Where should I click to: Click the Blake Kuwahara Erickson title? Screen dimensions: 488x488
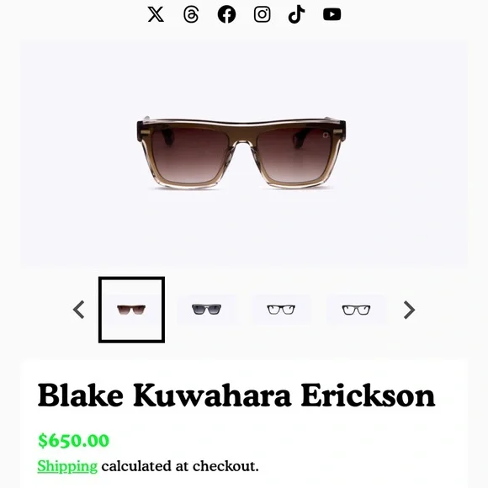click(236, 395)
